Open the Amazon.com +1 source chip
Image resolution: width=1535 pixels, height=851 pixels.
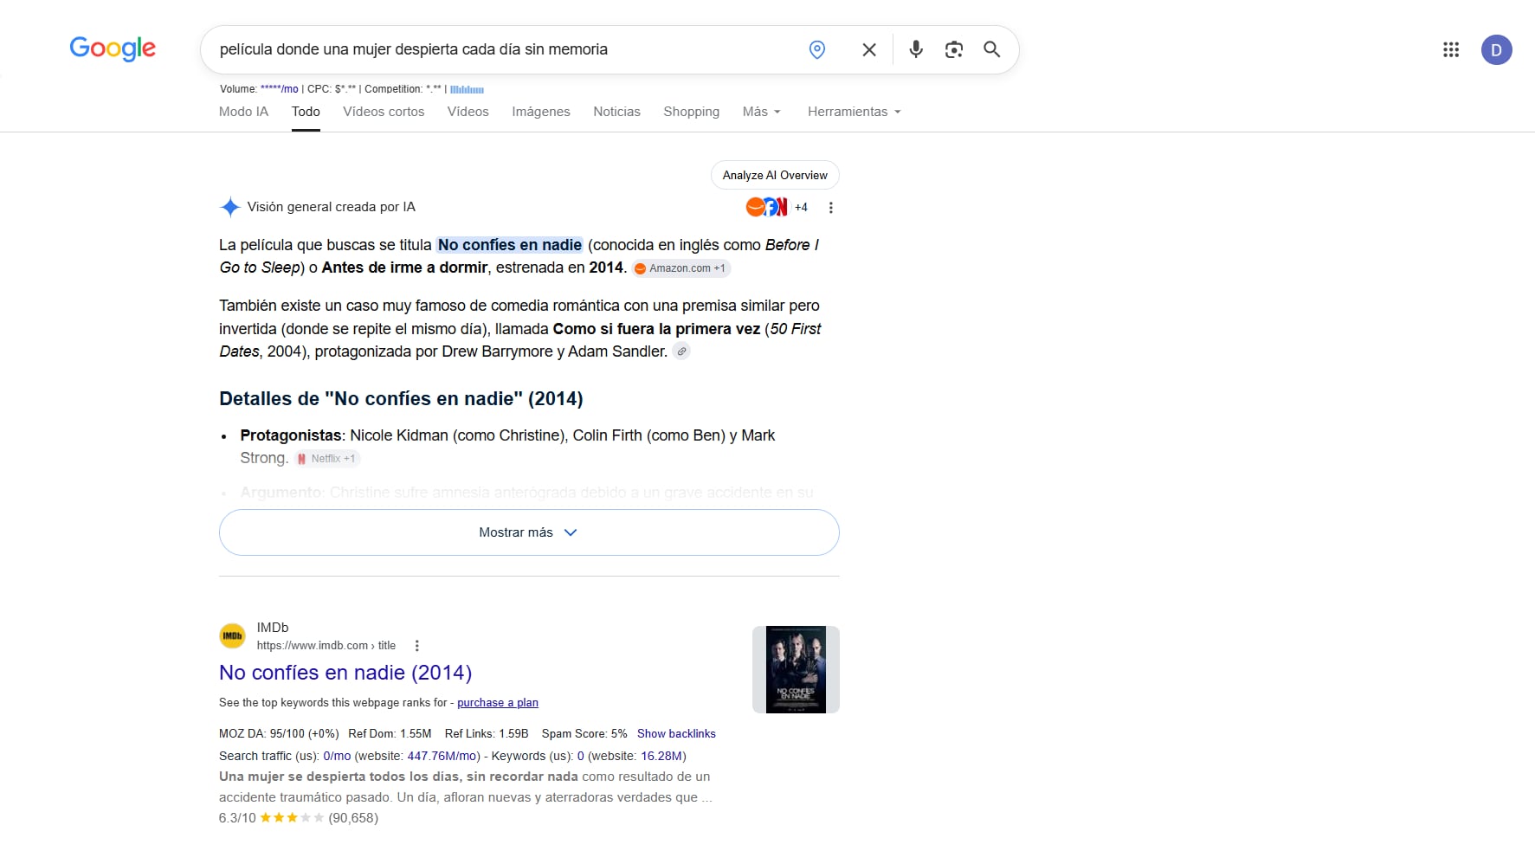[x=681, y=268]
